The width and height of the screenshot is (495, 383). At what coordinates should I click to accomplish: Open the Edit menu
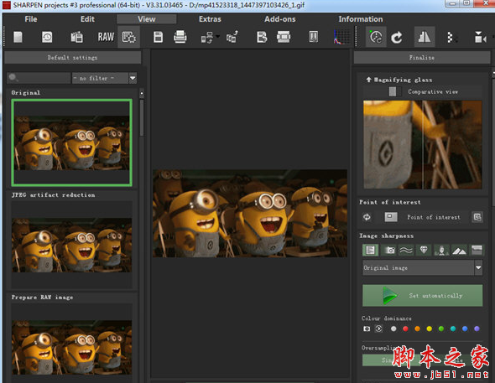[x=87, y=19]
